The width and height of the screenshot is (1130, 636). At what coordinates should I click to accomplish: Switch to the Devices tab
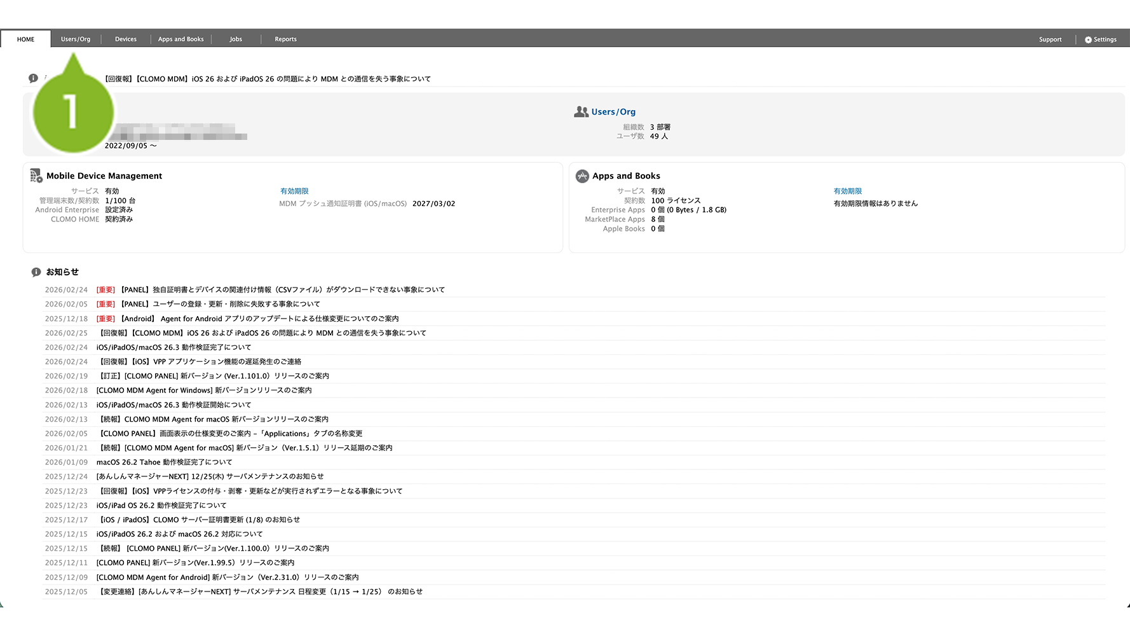[x=126, y=39]
